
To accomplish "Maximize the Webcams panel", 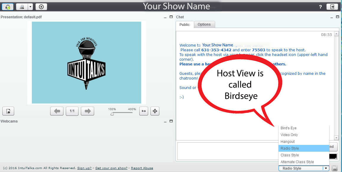I will [171, 121].
